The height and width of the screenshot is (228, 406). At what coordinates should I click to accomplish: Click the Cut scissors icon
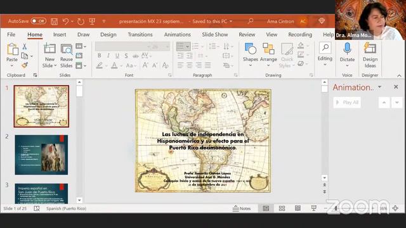tap(25, 46)
